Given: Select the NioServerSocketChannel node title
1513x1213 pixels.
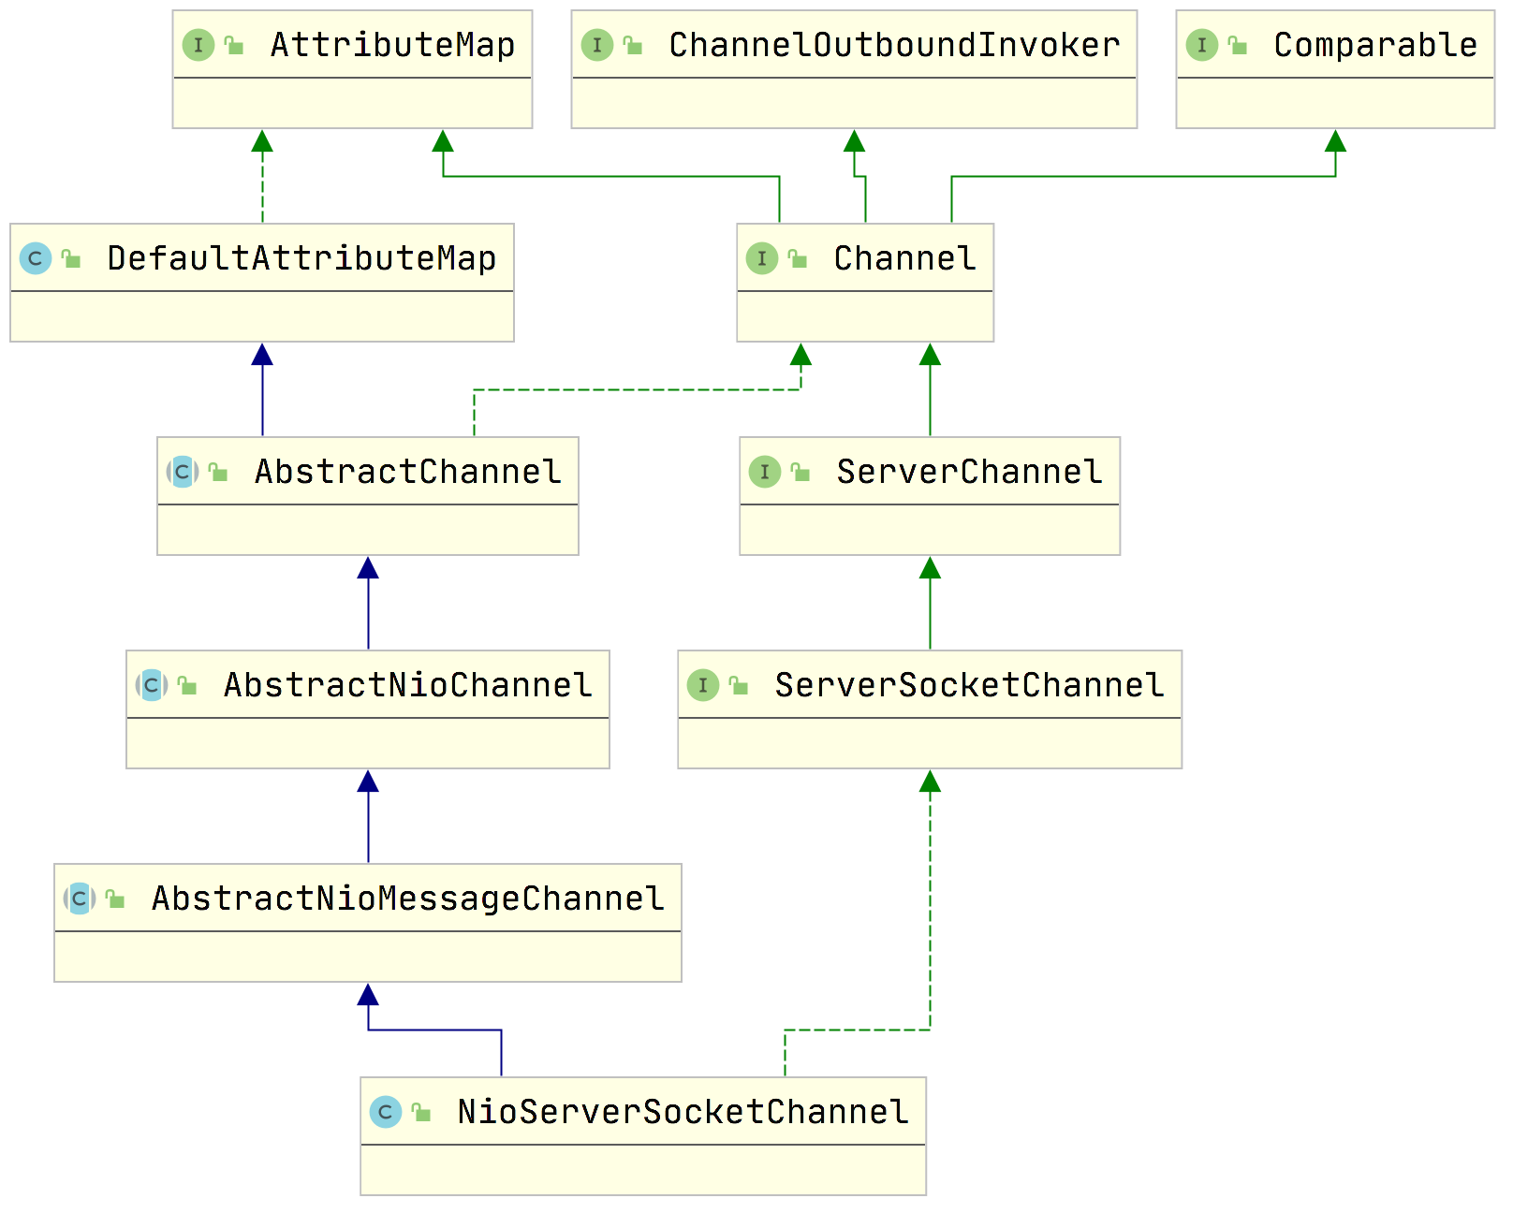Looking at the screenshot, I should coord(683,1112).
